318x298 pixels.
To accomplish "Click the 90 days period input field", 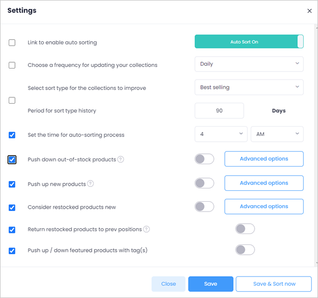I will 219,111.
